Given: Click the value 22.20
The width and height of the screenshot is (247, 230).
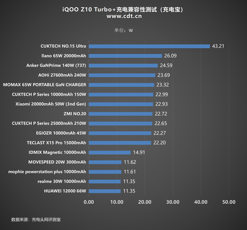Looking at the screenshot, I should (159, 143).
